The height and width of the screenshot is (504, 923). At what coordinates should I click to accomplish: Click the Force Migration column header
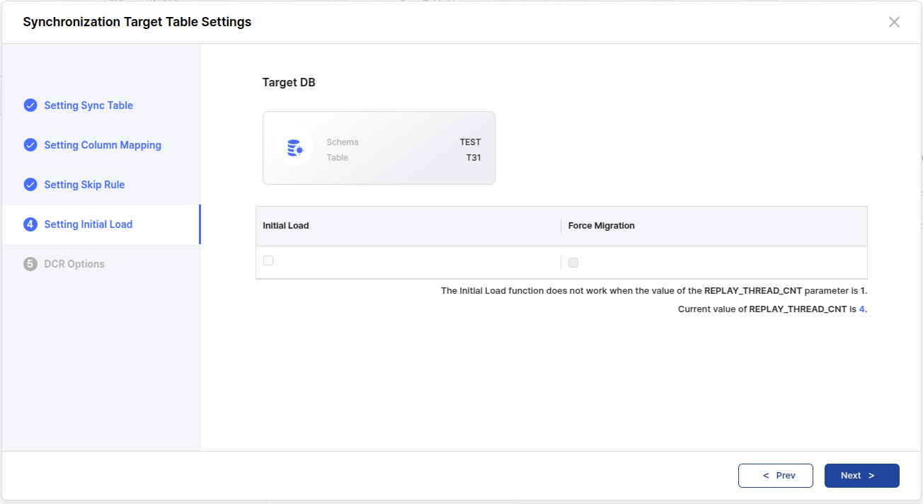pyautogui.click(x=601, y=226)
